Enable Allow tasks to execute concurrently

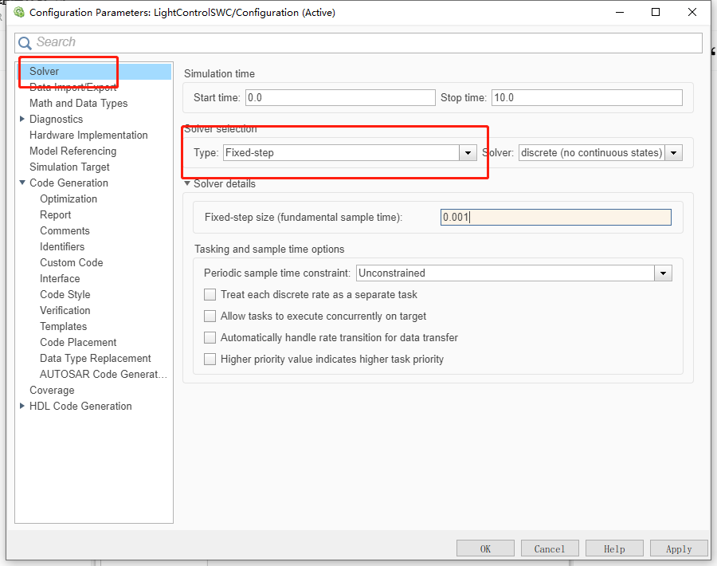(210, 316)
